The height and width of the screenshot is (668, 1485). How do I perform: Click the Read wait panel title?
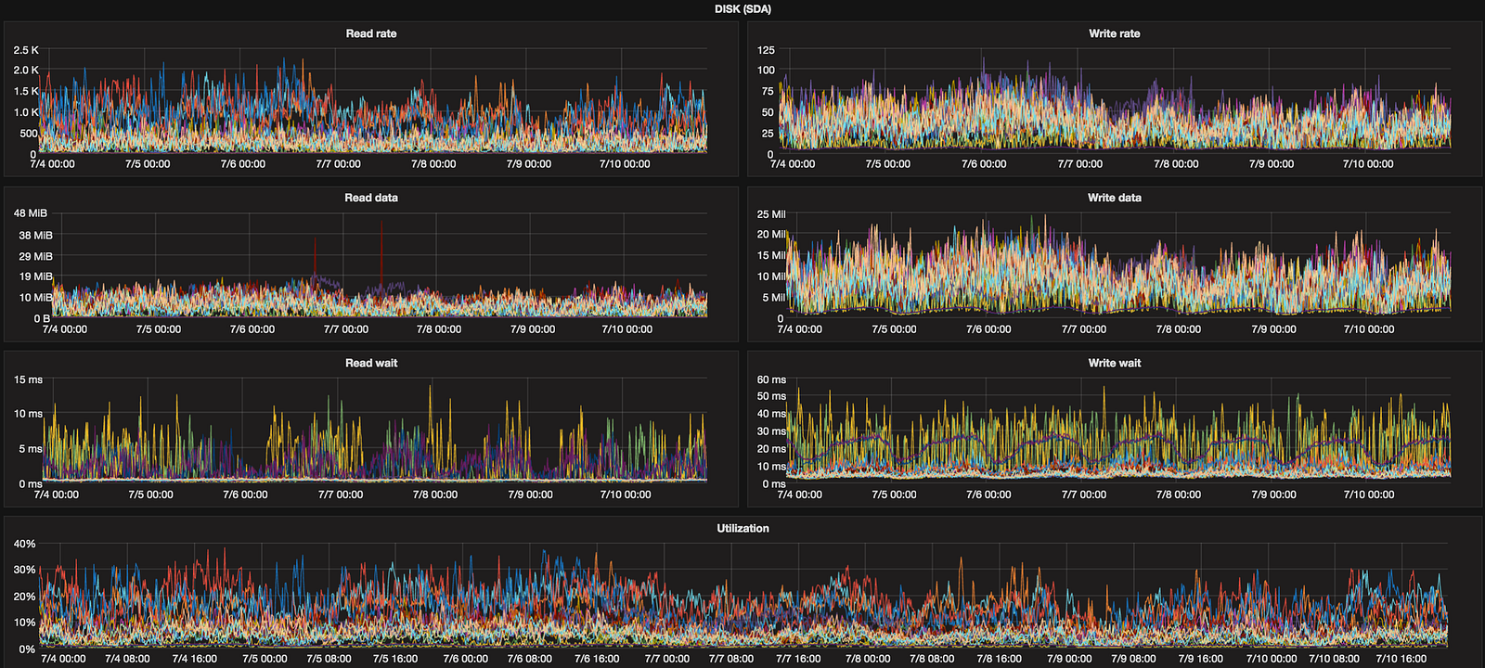click(371, 363)
